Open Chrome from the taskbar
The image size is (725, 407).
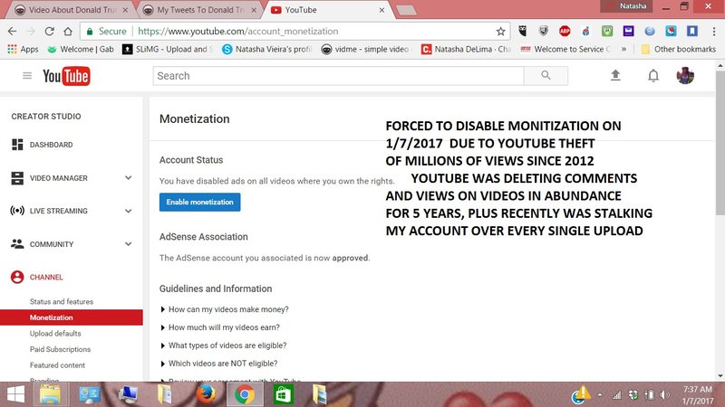[244, 394]
